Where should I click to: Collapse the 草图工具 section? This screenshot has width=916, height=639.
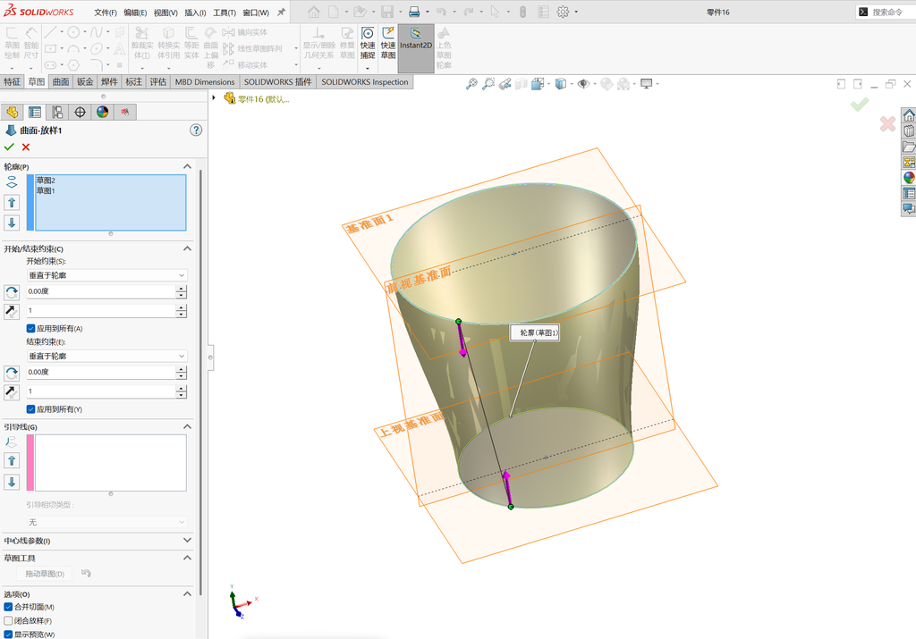(x=187, y=558)
